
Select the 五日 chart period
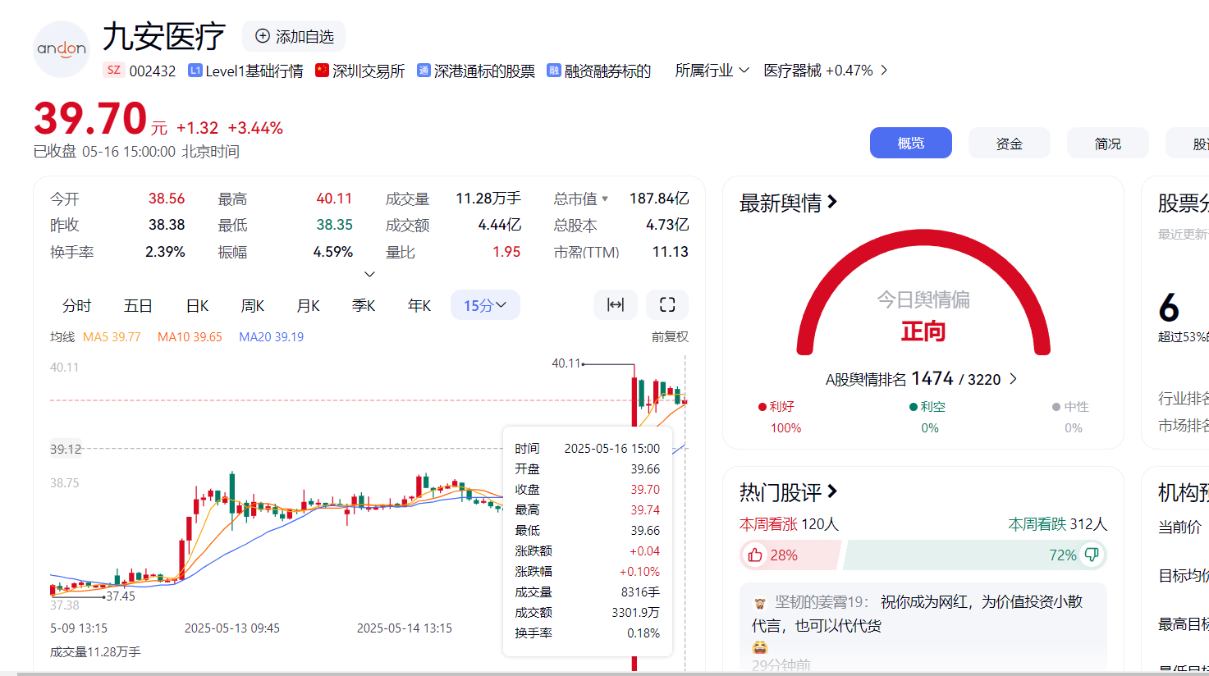(138, 305)
